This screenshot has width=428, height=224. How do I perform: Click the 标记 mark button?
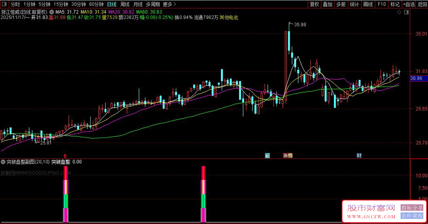coord(395,4)
